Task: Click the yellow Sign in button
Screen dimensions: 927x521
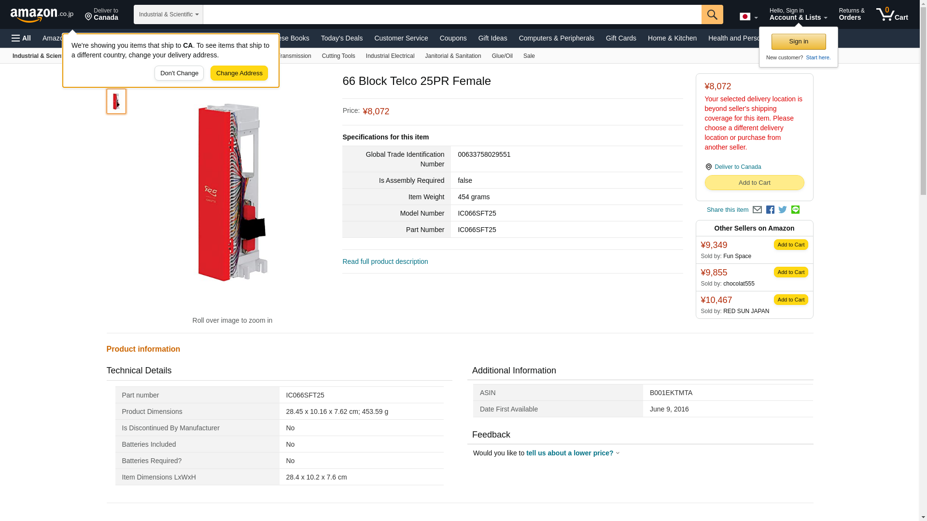Action: pos(798,41)
